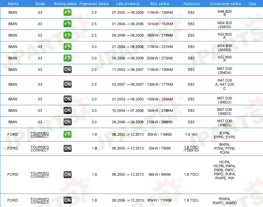
Task: Click the Opis column header
Action: [252, 4]
